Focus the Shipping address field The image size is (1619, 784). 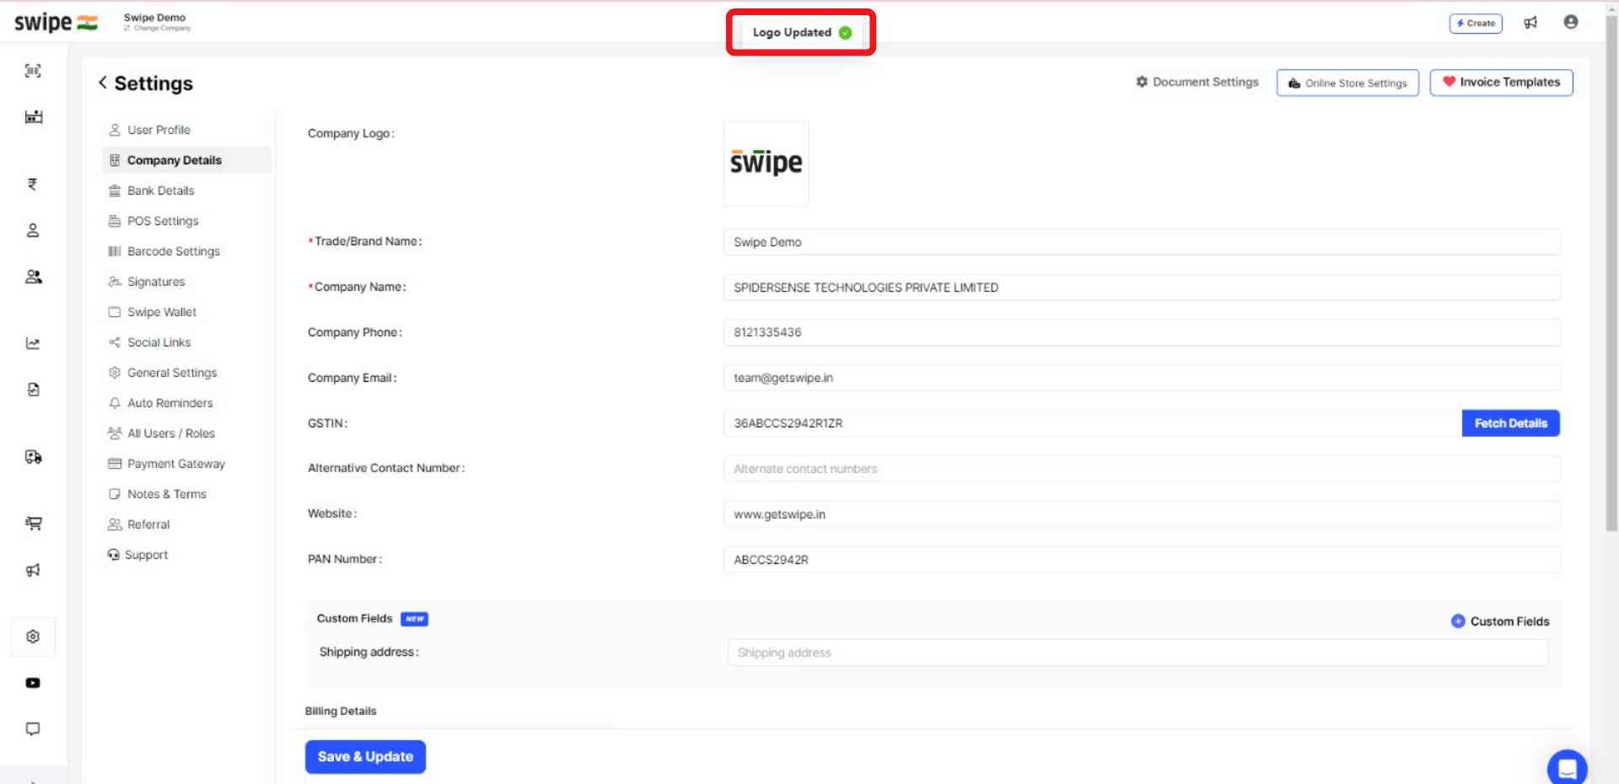(1138, 652)
